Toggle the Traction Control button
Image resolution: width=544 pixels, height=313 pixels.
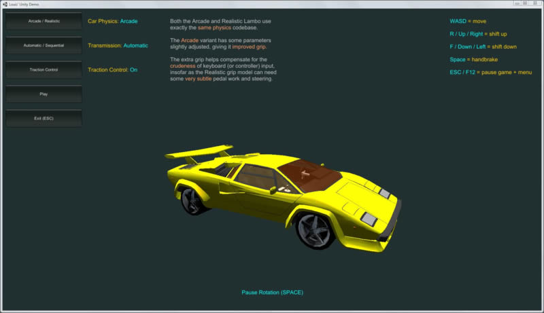(44, 70)
